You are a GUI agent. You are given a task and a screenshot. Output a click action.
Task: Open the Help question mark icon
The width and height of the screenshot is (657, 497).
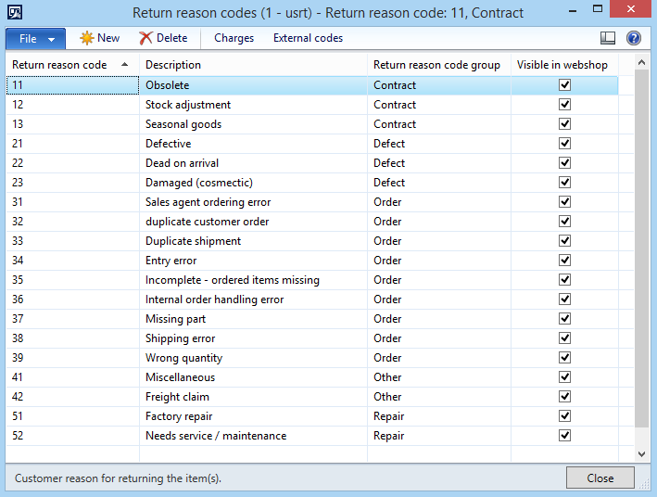tap(634, 38)
